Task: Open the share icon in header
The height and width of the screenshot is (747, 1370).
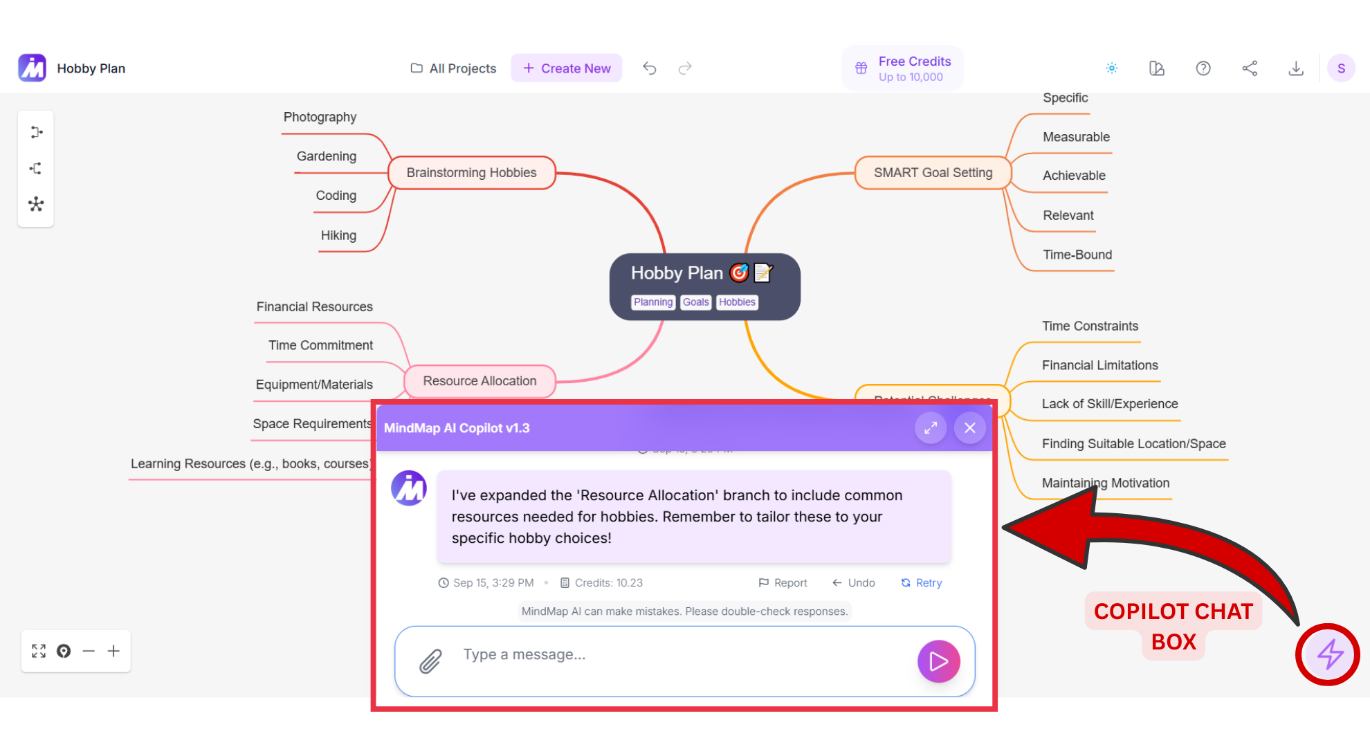Action: click(1250, 68)
